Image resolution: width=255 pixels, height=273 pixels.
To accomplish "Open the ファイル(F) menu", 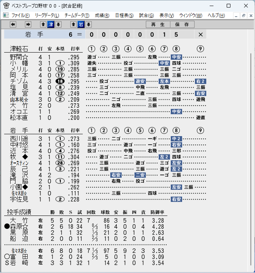I will pyautogui.click(x=20, y=16).
